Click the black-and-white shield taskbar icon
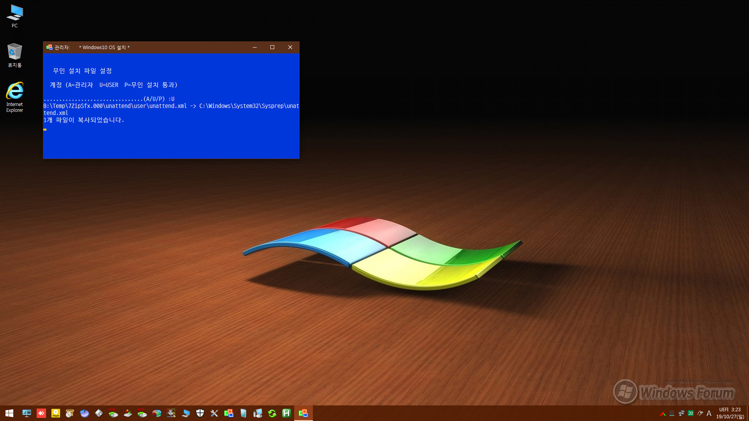The height and width of the screenshot is (421, 749). coord(200,413)
